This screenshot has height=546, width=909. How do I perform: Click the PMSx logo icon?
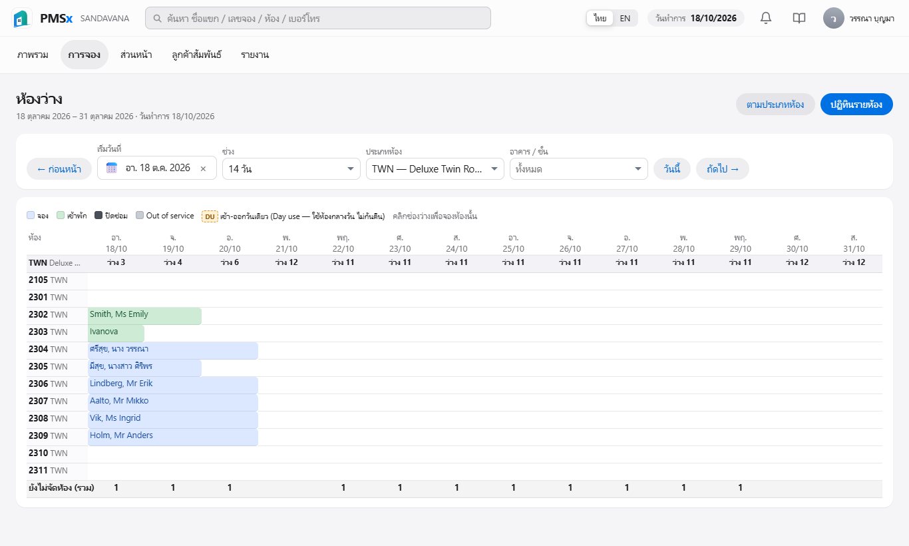click(23, 18)
